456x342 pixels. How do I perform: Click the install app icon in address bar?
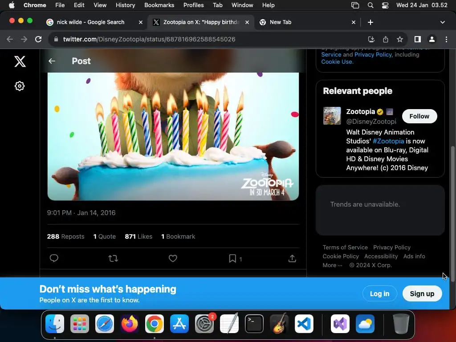click(x=371, y=39)
